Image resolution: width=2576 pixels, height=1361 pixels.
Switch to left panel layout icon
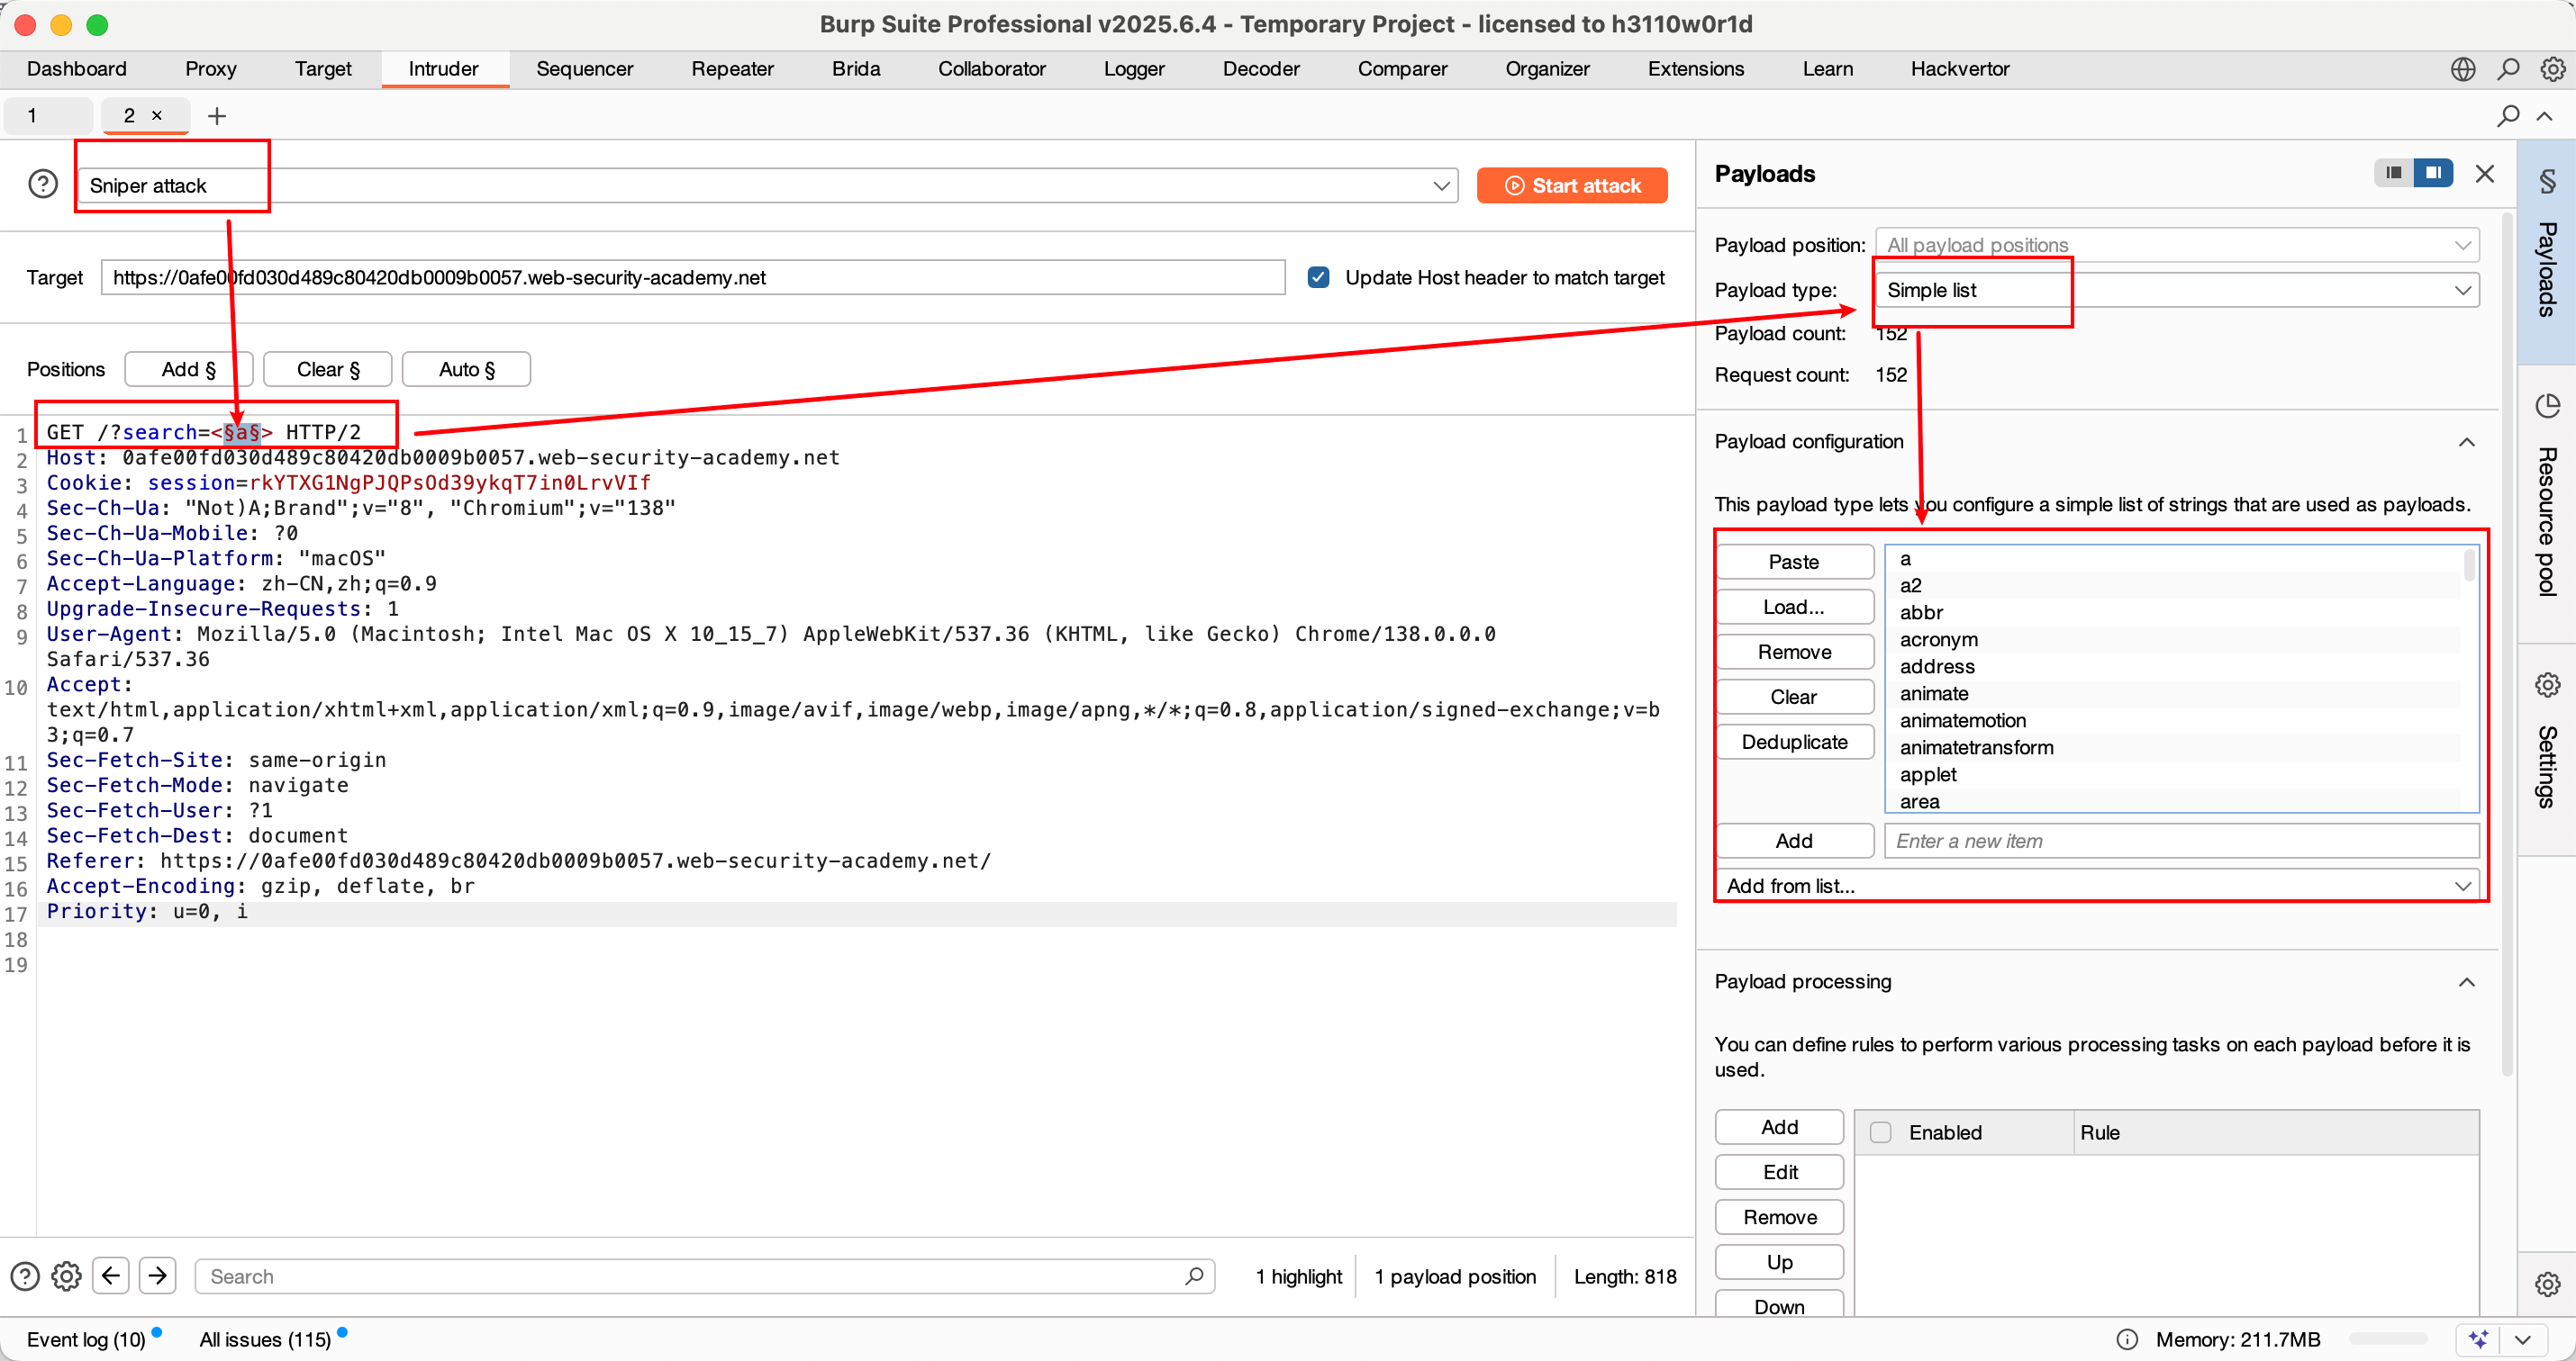[x=2394, y=173]
